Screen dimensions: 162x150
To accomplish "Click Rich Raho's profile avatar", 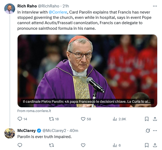I will click(10, 9).
